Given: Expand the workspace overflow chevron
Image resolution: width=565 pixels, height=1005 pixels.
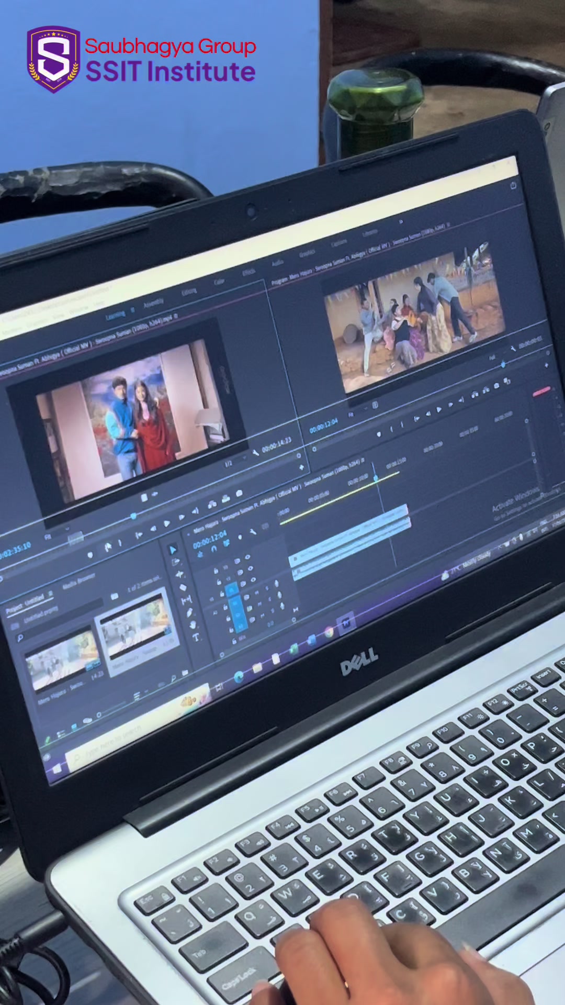Looking at the screenshot, I should pos(401,222).
